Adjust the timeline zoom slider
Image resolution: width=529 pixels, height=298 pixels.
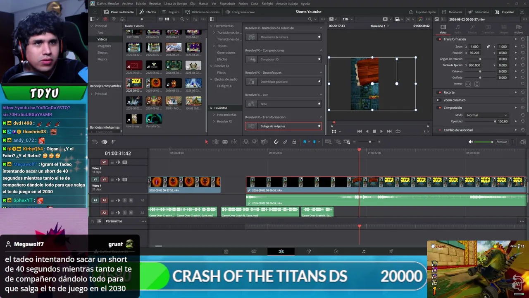coord(370,142)
